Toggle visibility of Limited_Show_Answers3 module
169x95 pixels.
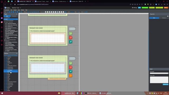pos(5,66)
